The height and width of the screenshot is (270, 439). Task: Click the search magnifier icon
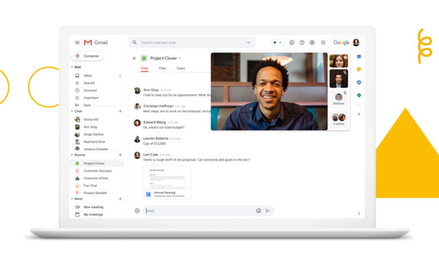135,43
